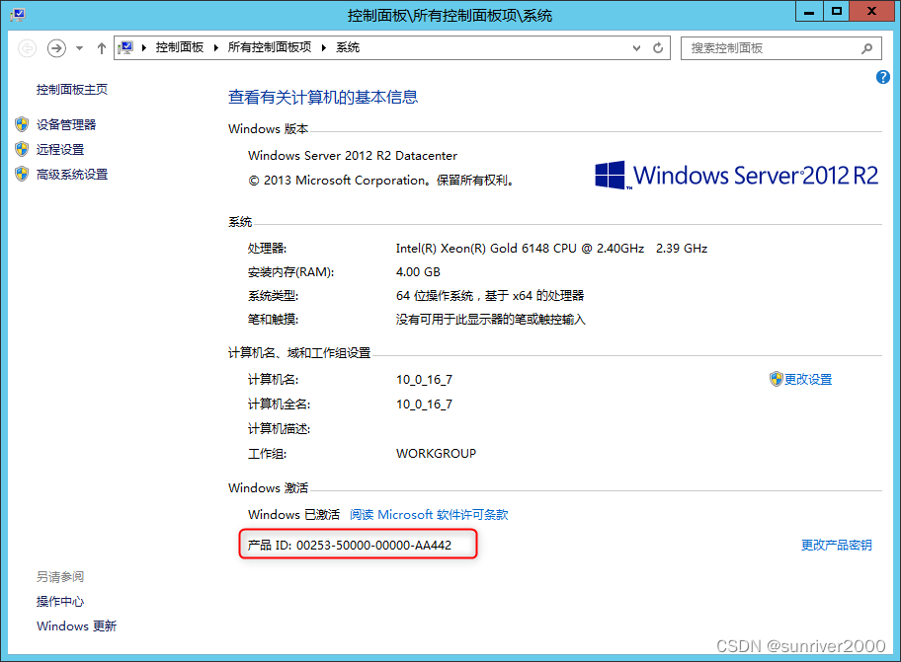Viewport: 901px width, 662px height.
Task: Click the shield icon beside 高级系统设置
Action: click(x=24, y=174)
